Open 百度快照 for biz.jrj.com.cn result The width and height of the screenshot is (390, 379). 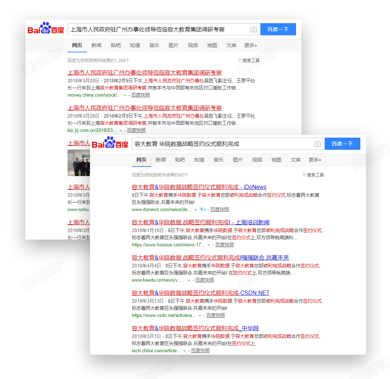point(136,130)
